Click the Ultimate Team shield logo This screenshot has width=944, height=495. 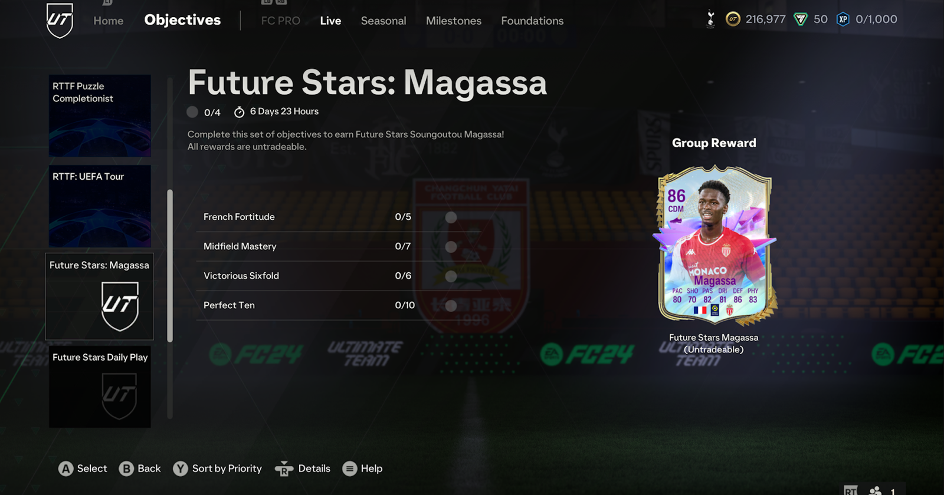pyautogui.click(x=60, y=20)
